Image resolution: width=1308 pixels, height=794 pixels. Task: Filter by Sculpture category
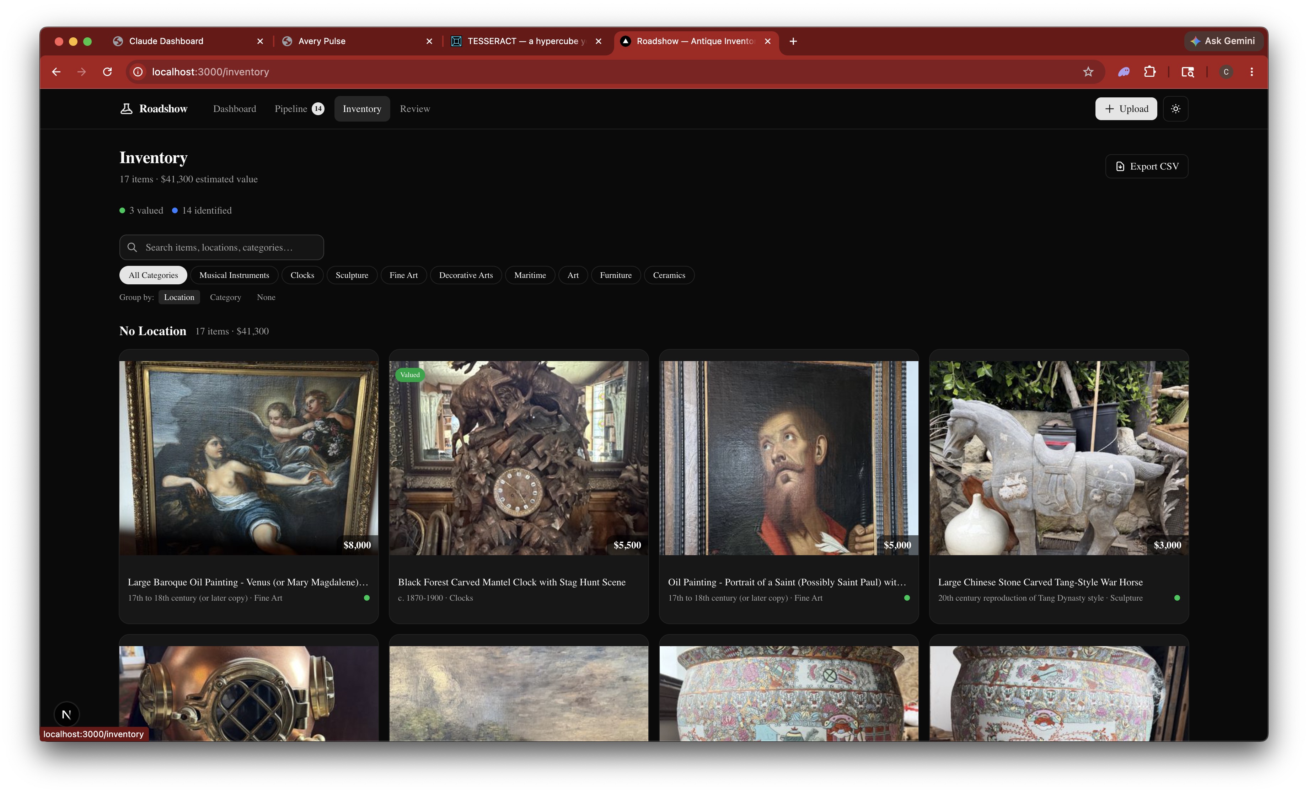(x=352, y=275)
